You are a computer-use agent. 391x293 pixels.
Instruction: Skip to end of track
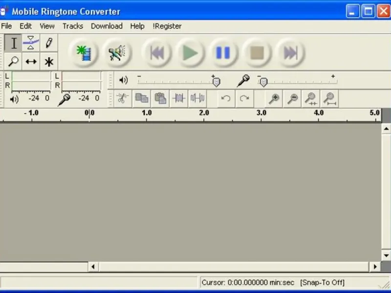tap(290, 53)
